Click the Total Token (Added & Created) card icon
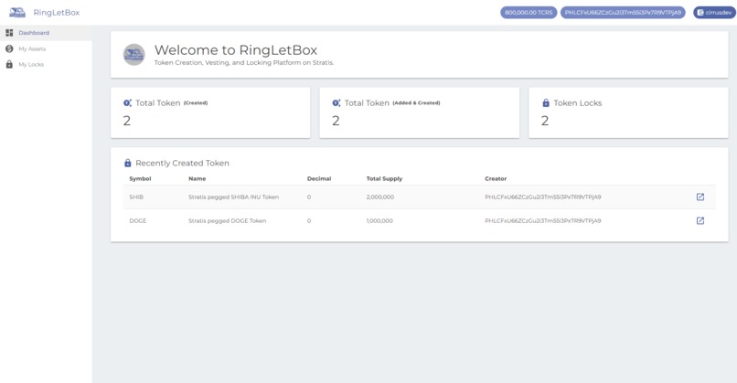Screen dimensions: 737x383 click(x=336, y=103)
